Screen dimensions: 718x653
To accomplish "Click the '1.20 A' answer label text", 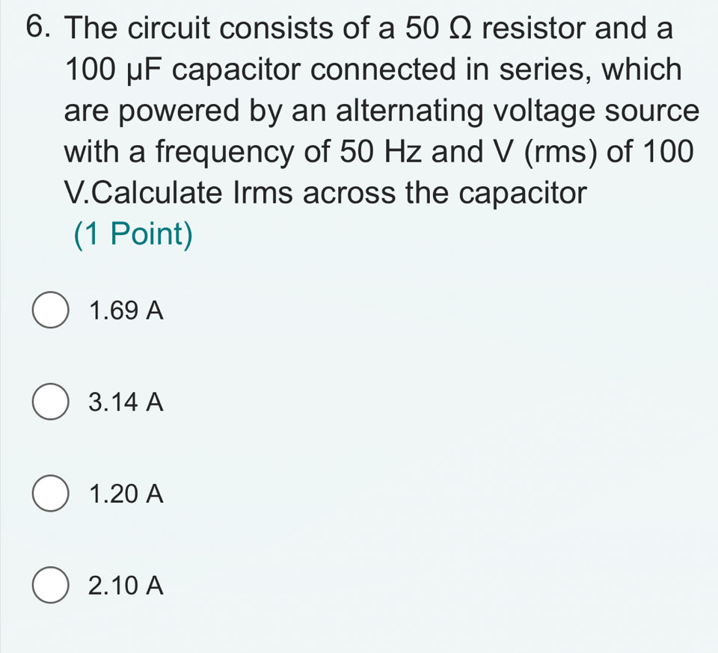I will pyautogui.click(x=125, y=494).
